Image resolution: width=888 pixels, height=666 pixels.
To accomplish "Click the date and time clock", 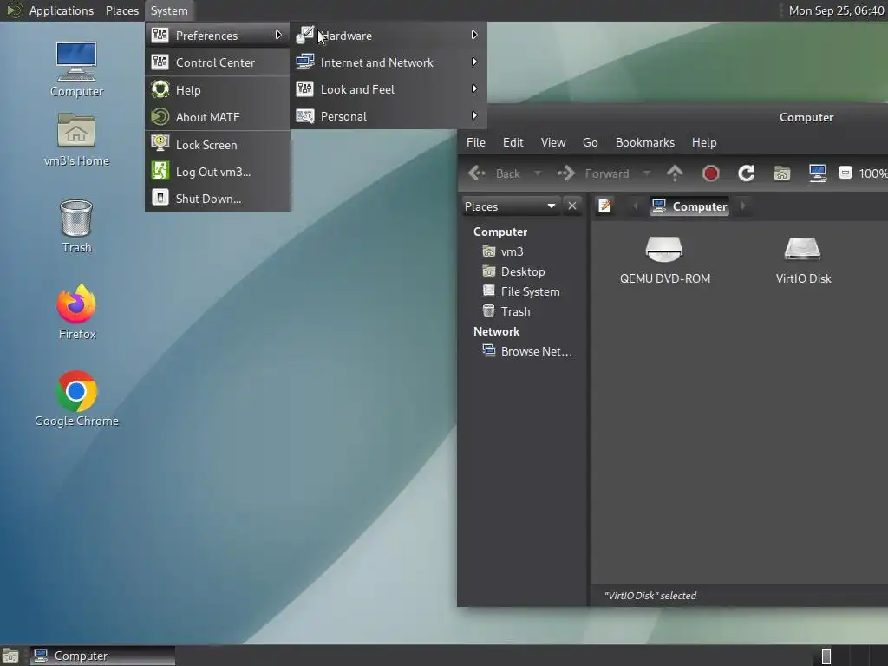I will [x=836, y=10].
